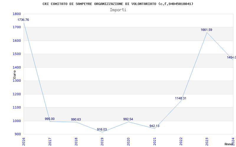
Task: Click the 2020 x-axis year label
Action: 128,142
